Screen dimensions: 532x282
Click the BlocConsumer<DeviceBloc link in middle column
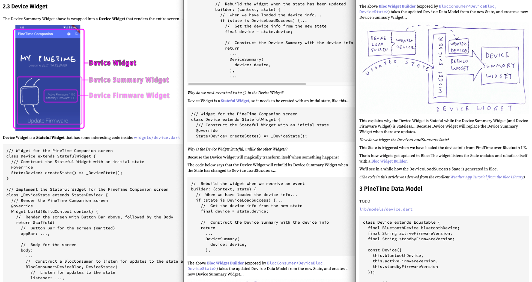click(x=296, y=263)
